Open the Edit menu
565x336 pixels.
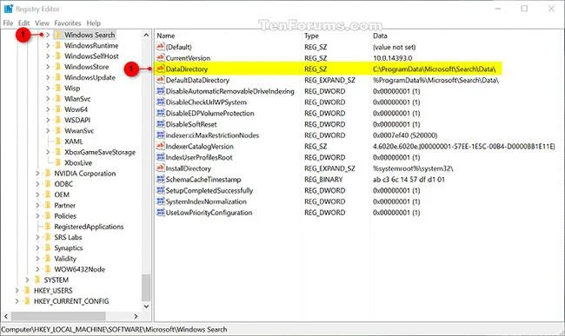tap(24, 23)
